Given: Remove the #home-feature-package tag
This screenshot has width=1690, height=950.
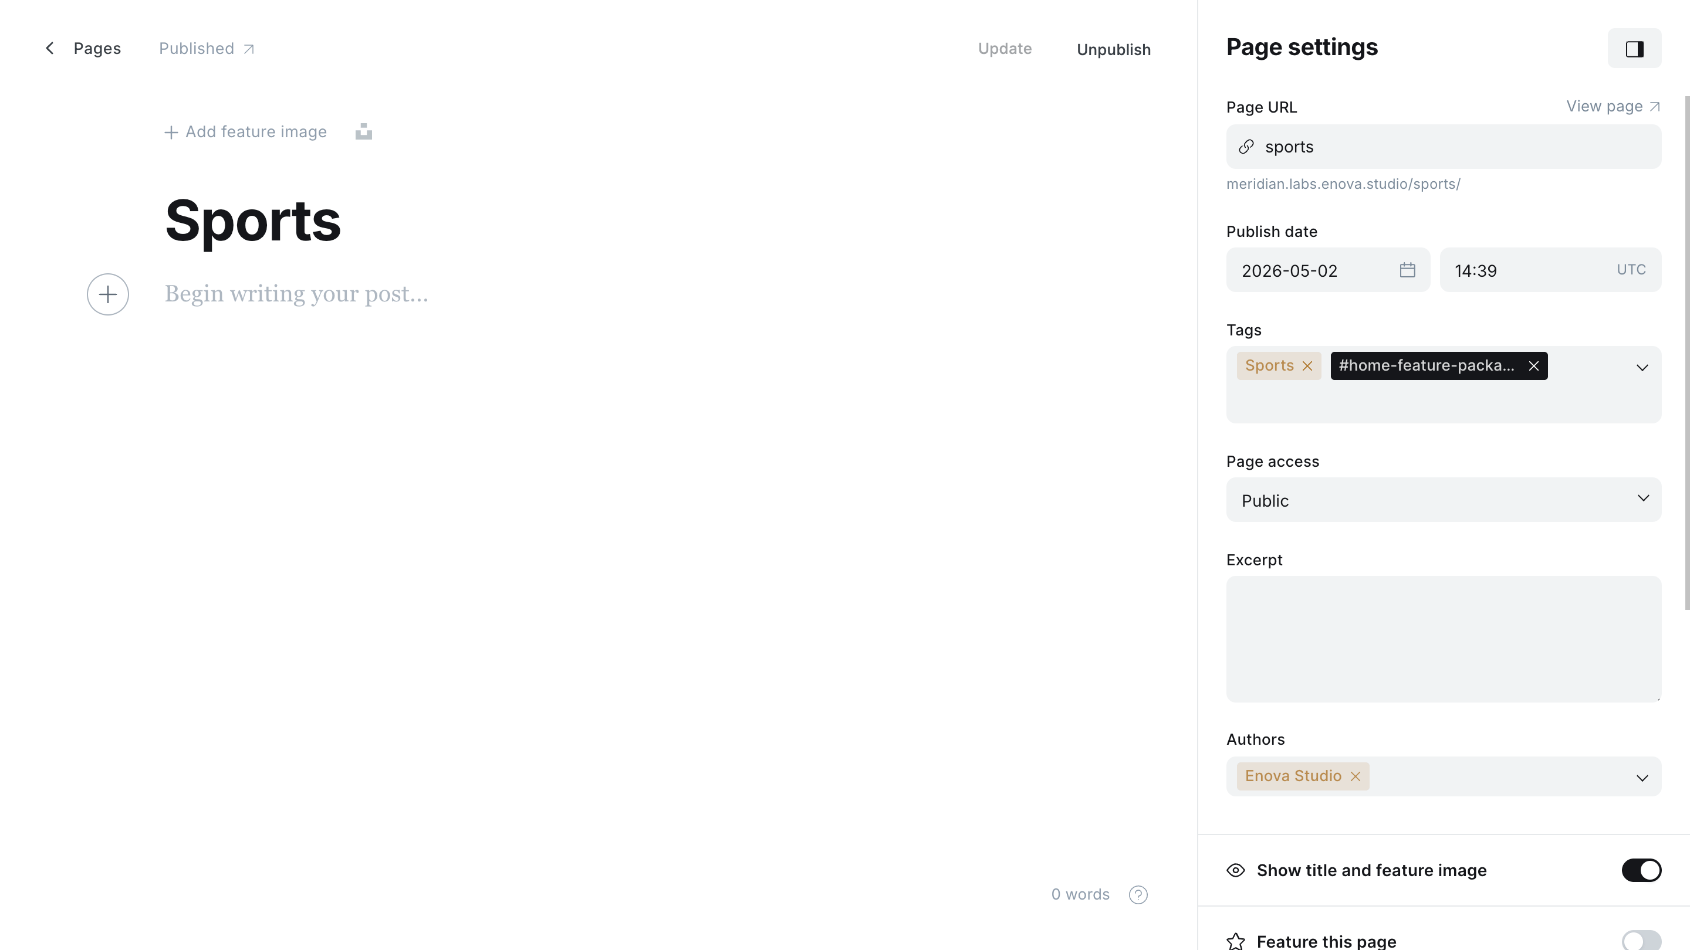Looking at the screenshot, I should click(1533, 366).
